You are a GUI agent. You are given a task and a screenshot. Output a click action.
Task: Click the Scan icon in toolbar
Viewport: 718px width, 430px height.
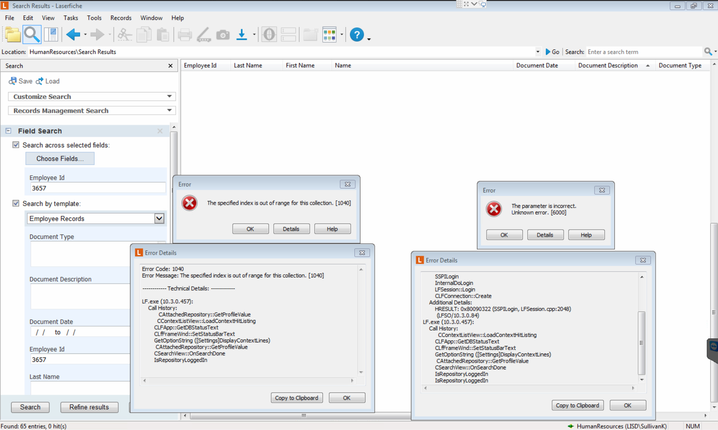[x=204, y=35]
